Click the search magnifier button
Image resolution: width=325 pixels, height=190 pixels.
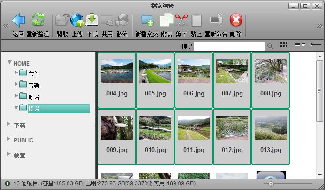point(270,46)
